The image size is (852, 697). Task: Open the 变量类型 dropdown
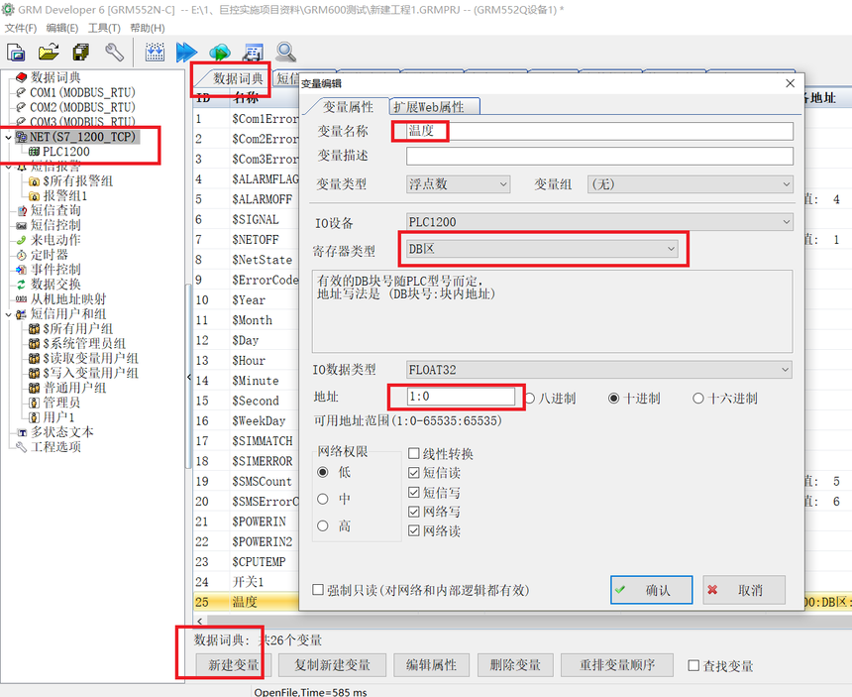pyautogui.click(x=458, y=184)
